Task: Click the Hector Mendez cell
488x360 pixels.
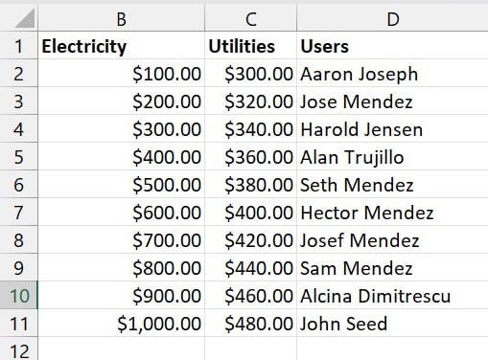Action: (392, 212)
